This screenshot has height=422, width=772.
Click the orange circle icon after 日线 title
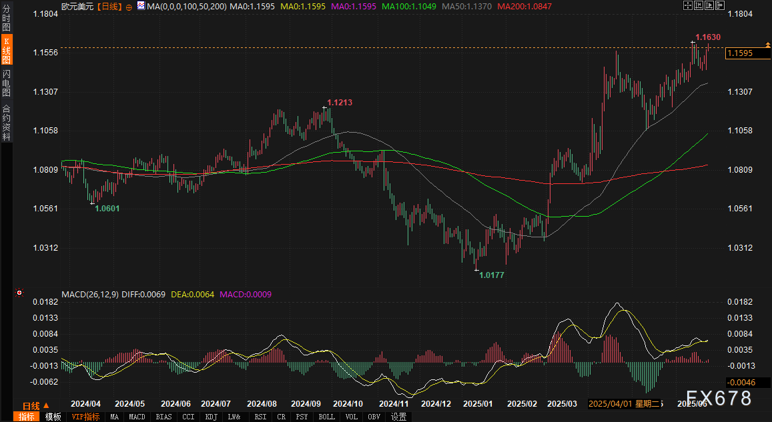point(129,6)
